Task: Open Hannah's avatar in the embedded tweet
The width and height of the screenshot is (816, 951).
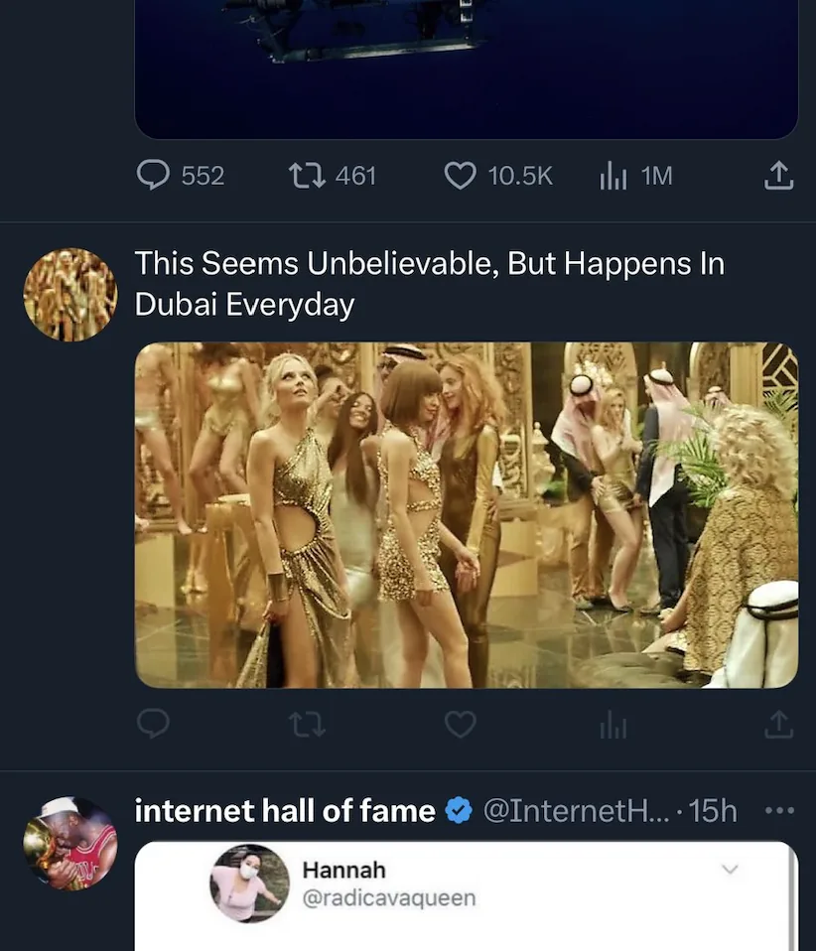Action: click(249, 883)
